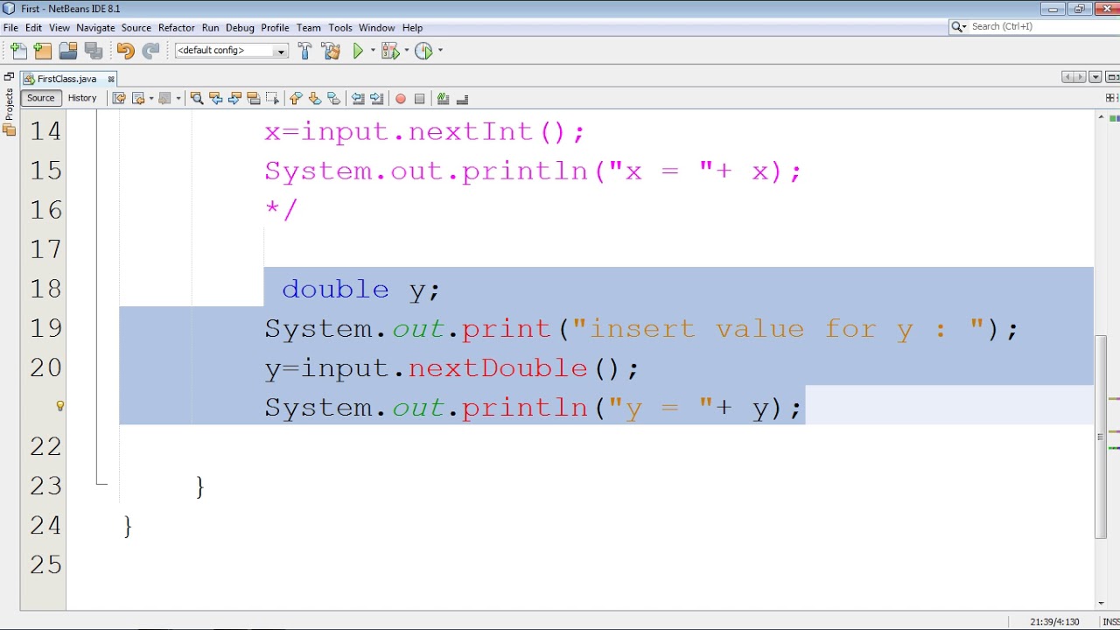Create a new project with New Project icon
This screenshot has height=630, width=1120.
pos(43,51)
